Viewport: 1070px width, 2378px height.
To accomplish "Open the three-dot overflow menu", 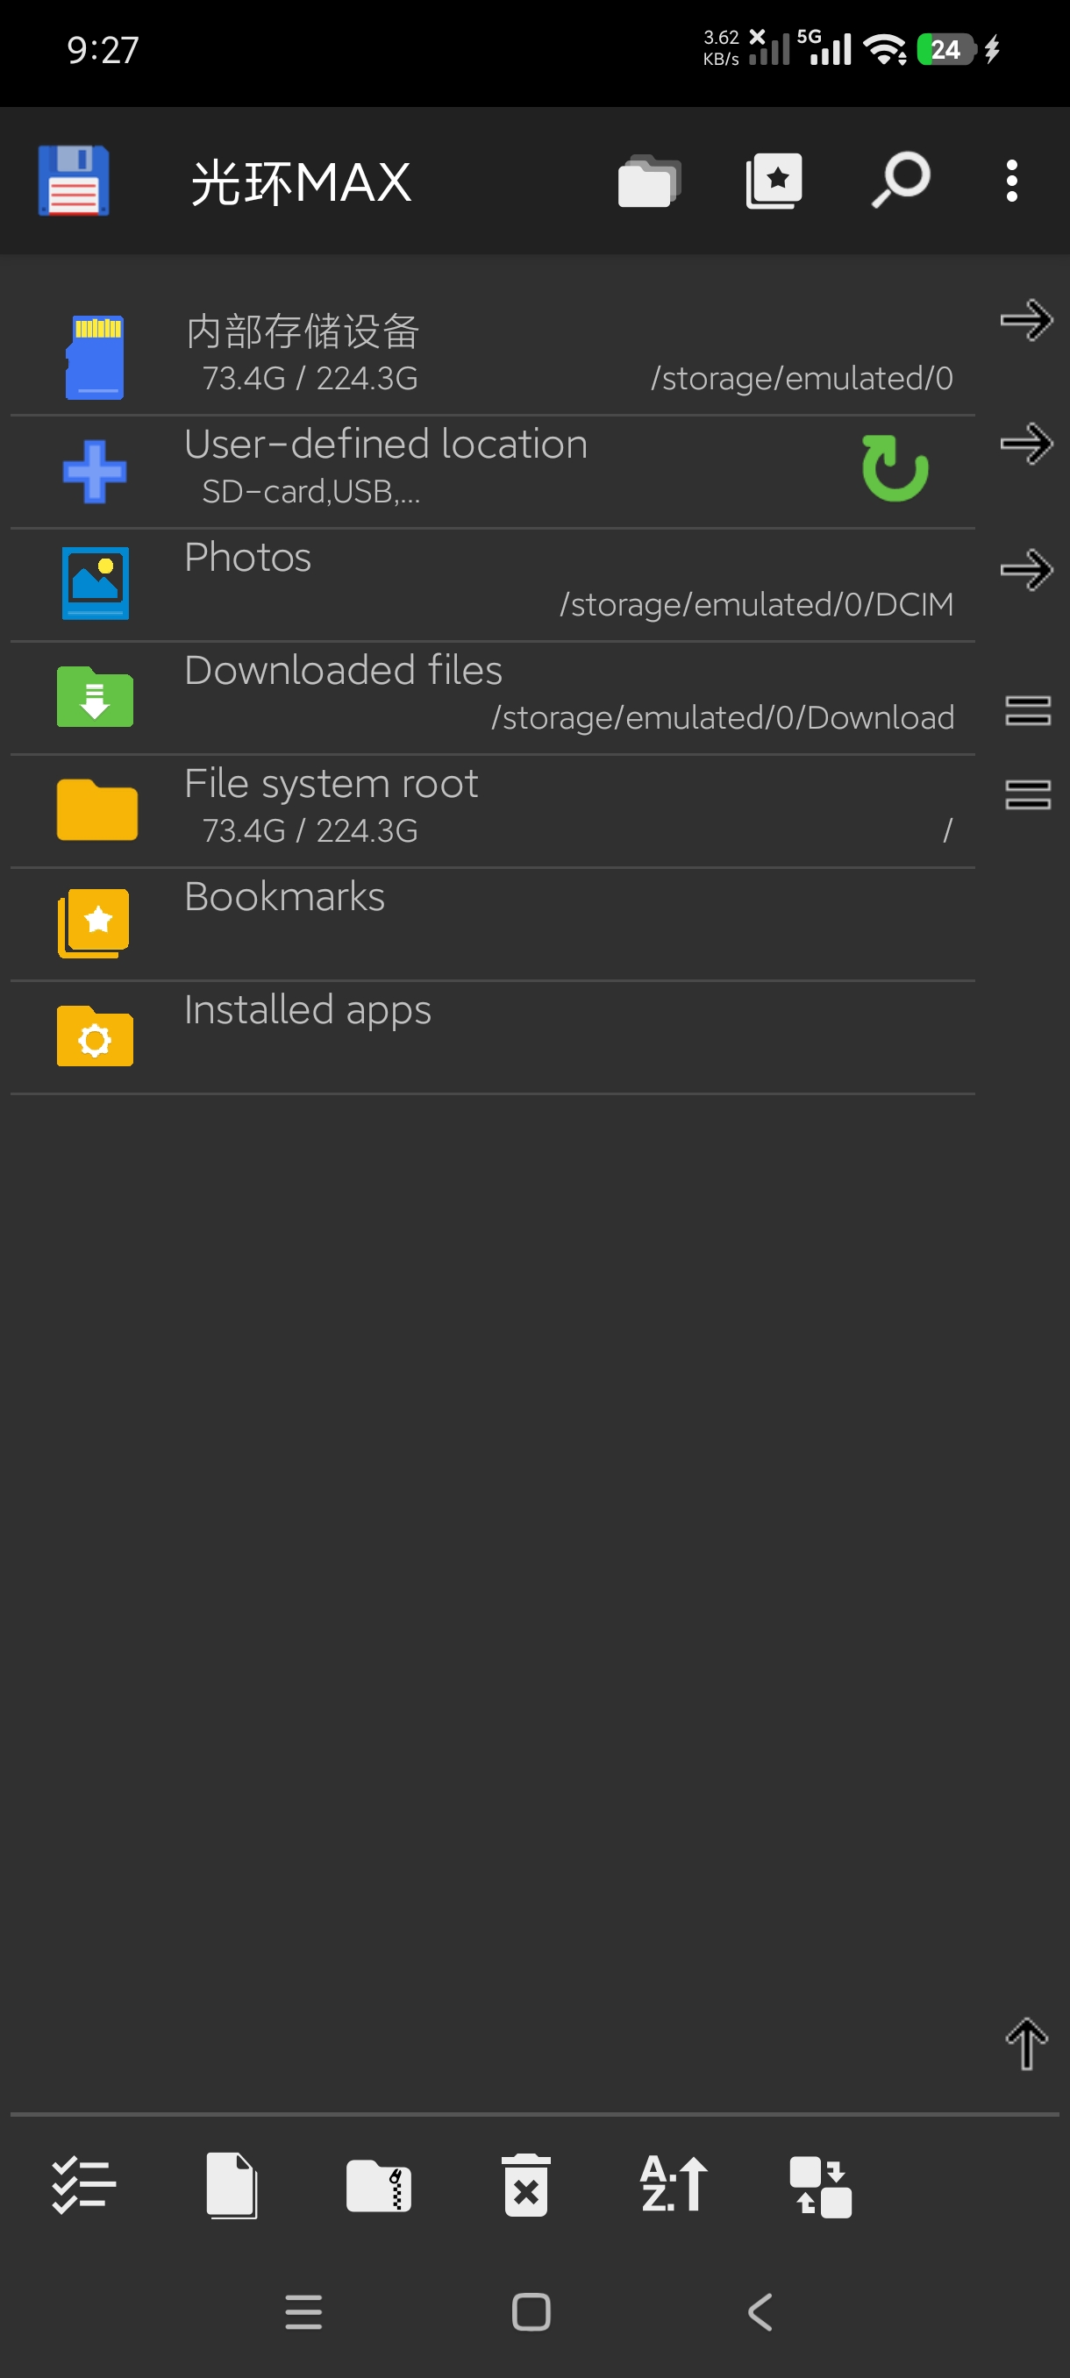I will coord(1012,180).
